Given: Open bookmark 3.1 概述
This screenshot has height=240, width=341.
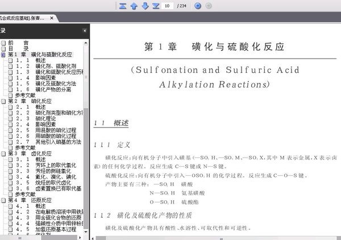Looking at the screenshot, I should coord(31,159).
